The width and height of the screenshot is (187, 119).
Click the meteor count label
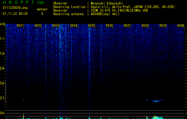(42, 9)
